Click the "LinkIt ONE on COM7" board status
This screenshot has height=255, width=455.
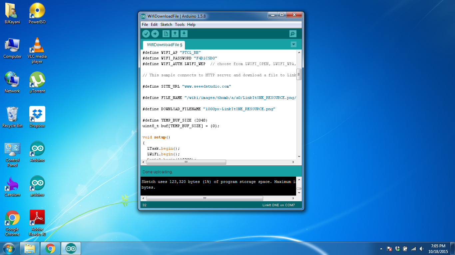pos(278,205)
